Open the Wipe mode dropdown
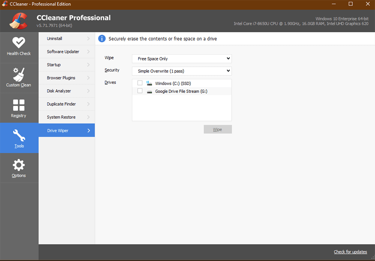Screen dimensions: 375x261 click(181, 58)
